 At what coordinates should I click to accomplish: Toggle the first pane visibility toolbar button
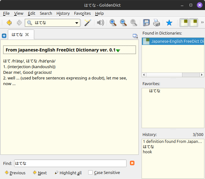[x=184, y=23]
